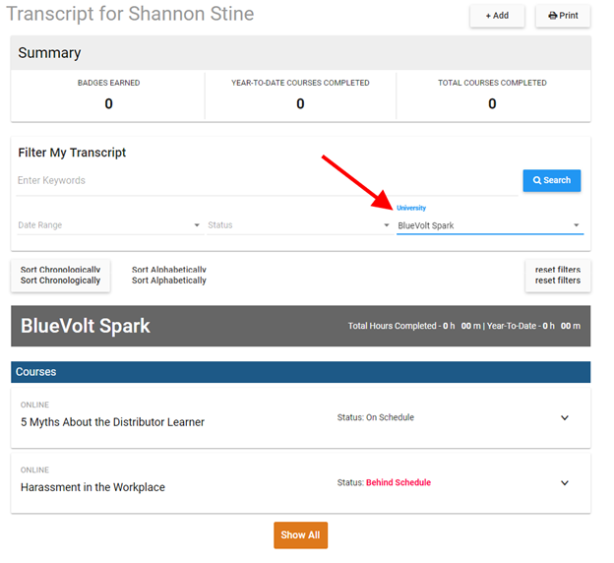Image resolution: width=614 pixels, height=563 pixels.
Task: Click the Courses section header
Action: point(300,372)
